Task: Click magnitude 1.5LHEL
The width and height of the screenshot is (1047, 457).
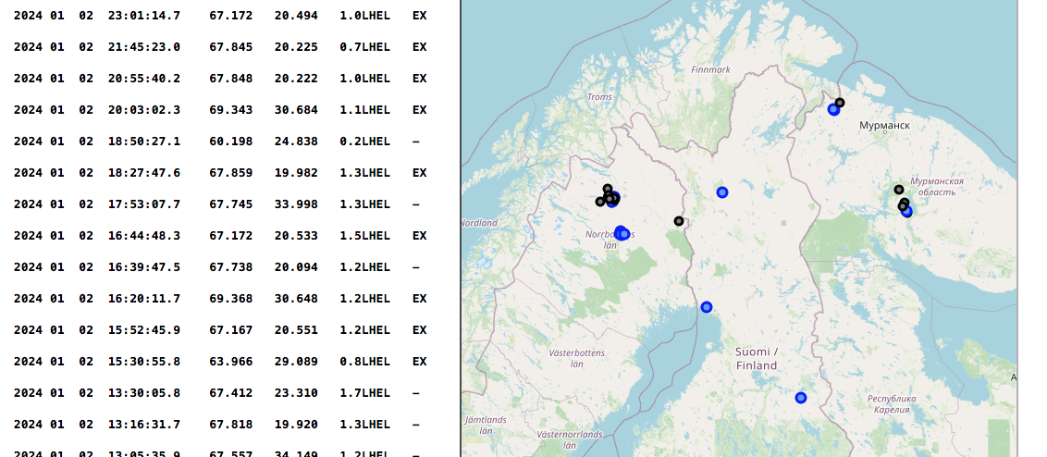Action: tap(364, 236)
